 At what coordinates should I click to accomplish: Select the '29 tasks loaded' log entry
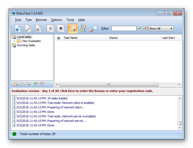point(42,98)
